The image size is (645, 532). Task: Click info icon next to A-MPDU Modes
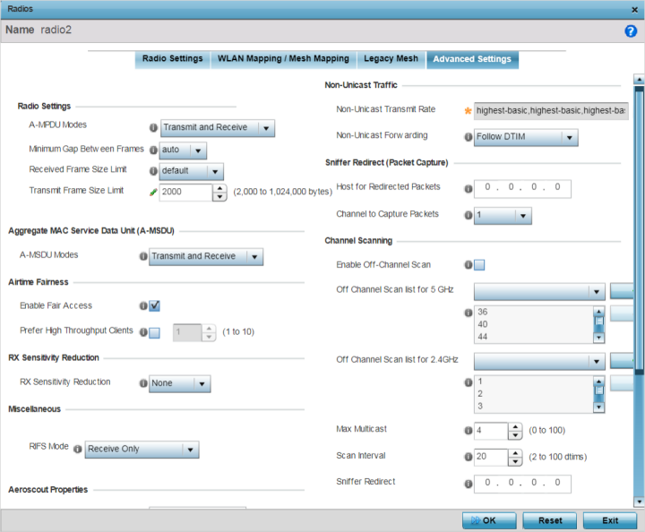click(153, 127)
